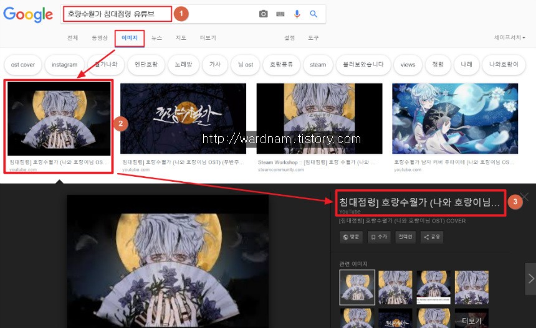Click '[침대점령] 호랑수월가 (나와 호랑이님 OST) COVER' description
Image resolution: width=536 pixels, height=328 pixels.
402,221
